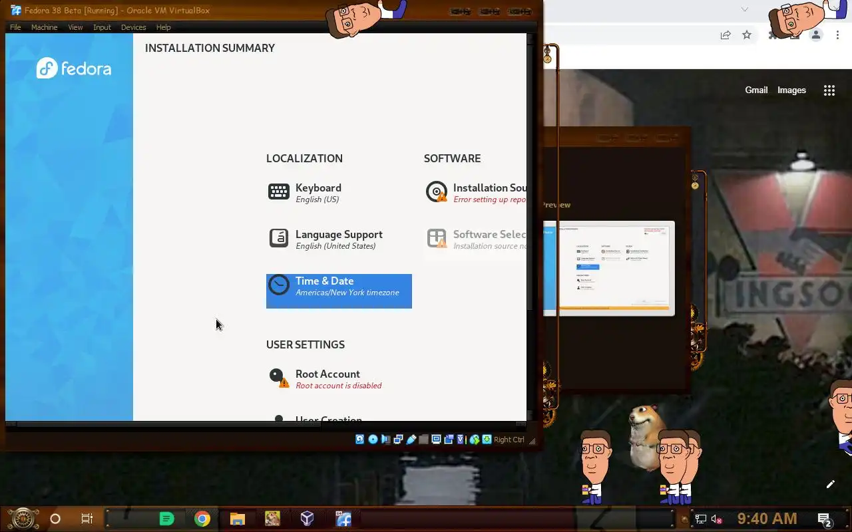Click the shared folders status icon

pos(423,440)
